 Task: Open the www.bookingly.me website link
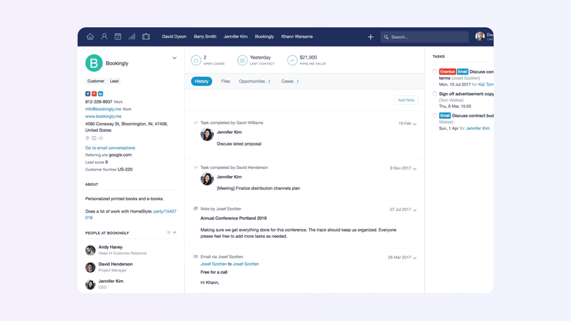click(103, 116)
